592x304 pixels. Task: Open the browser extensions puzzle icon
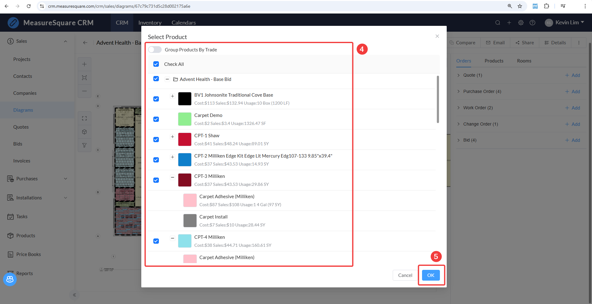547,6
